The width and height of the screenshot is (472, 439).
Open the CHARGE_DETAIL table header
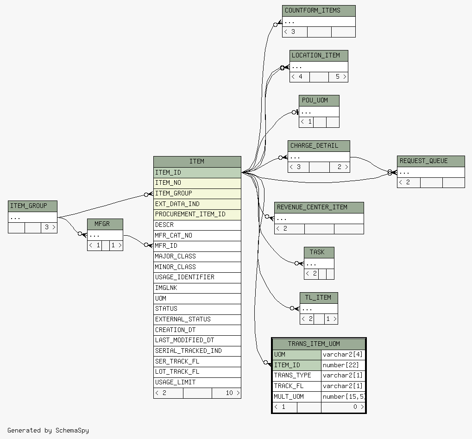click(319, 146)
